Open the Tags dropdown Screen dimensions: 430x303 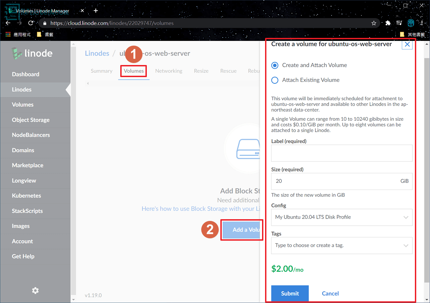click(341, 245)
